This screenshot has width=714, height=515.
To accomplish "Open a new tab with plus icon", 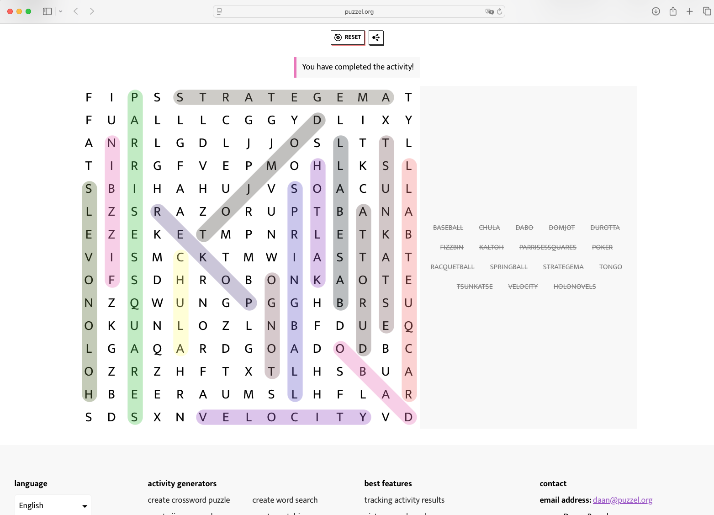I will pyautogui.click(x=690, y=11).
